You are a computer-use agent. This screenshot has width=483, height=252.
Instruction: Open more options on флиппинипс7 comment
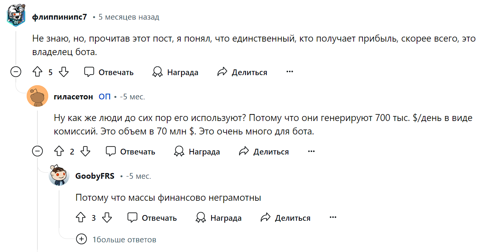(290, 72)
